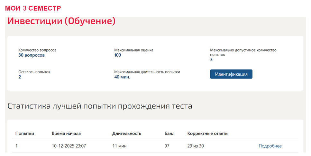Click the Осталось попыток label
Viewport: 311px width, 156px height.
[34, 72]
